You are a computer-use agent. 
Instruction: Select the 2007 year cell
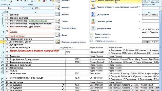(77, 74)
